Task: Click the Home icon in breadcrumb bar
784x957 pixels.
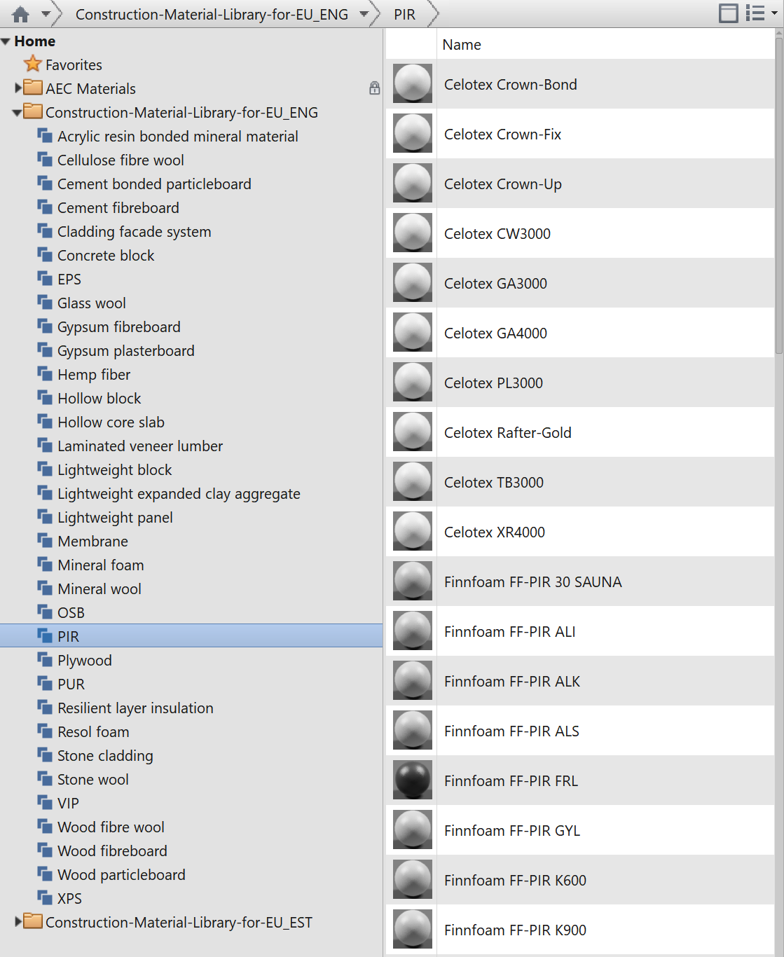Action: coord(21,14)
